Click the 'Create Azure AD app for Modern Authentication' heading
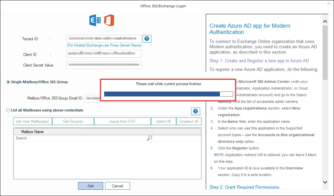The height and width of the screenshot is (196, 334). [x=250, y=29]
